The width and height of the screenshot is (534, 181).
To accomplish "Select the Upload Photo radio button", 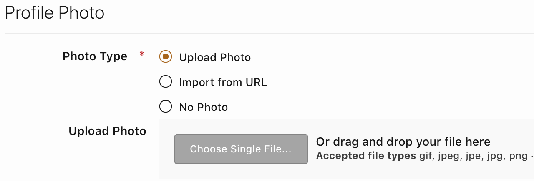I will tap(166, 57).
